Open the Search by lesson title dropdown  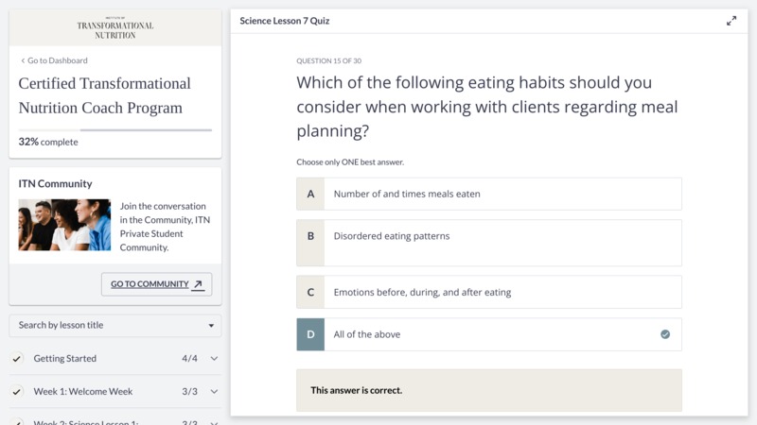[115, 325]
